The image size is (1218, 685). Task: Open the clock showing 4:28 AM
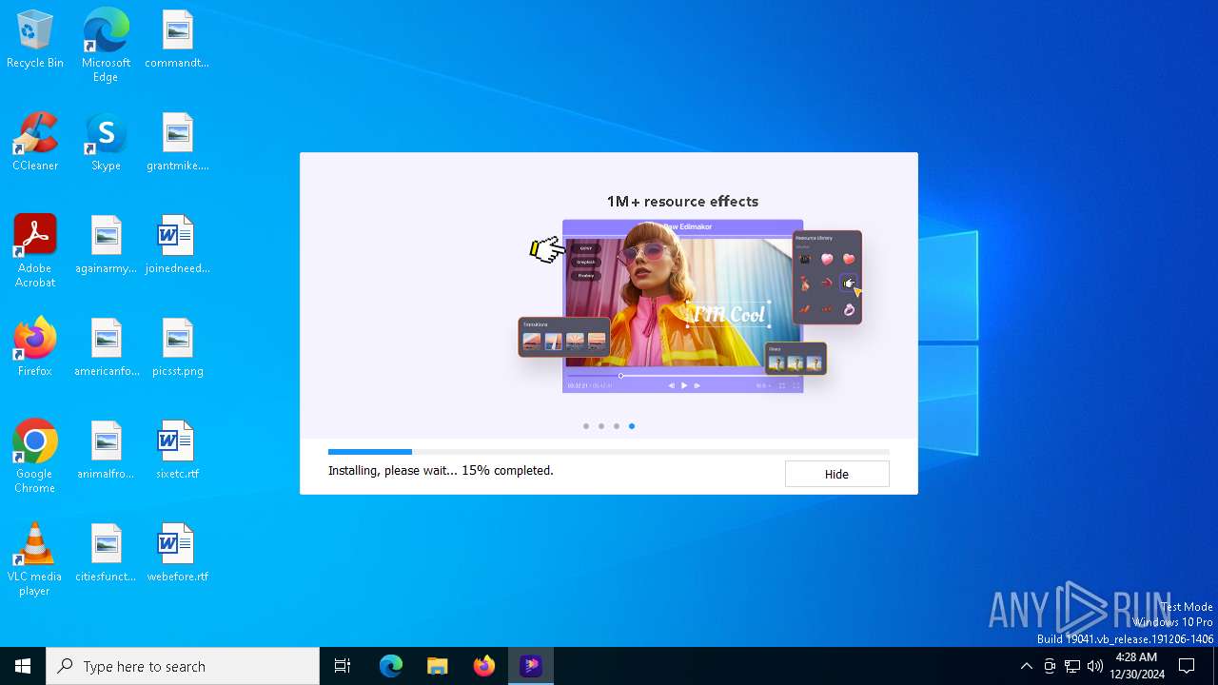pos(1136,666)
